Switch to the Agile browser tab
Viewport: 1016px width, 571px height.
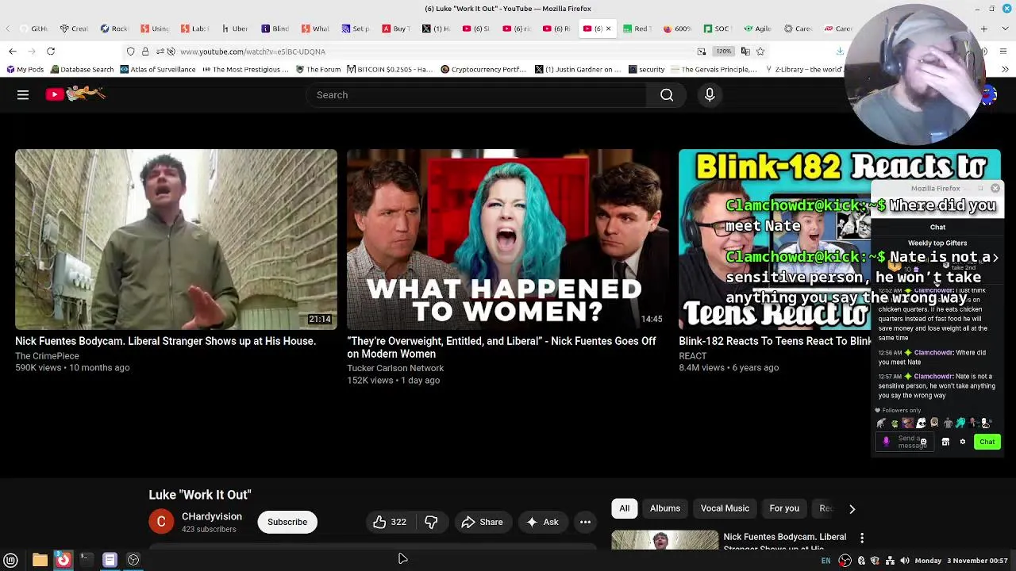[757, 29]
